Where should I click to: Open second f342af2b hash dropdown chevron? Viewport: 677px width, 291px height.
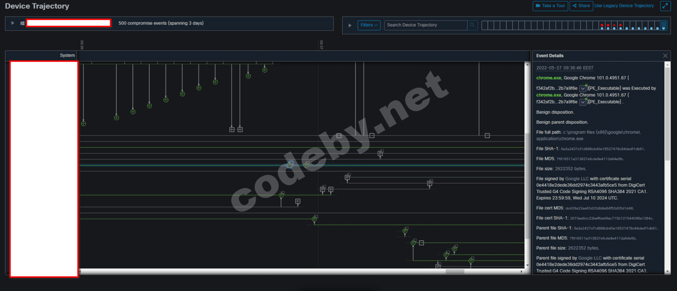[583, 102]
